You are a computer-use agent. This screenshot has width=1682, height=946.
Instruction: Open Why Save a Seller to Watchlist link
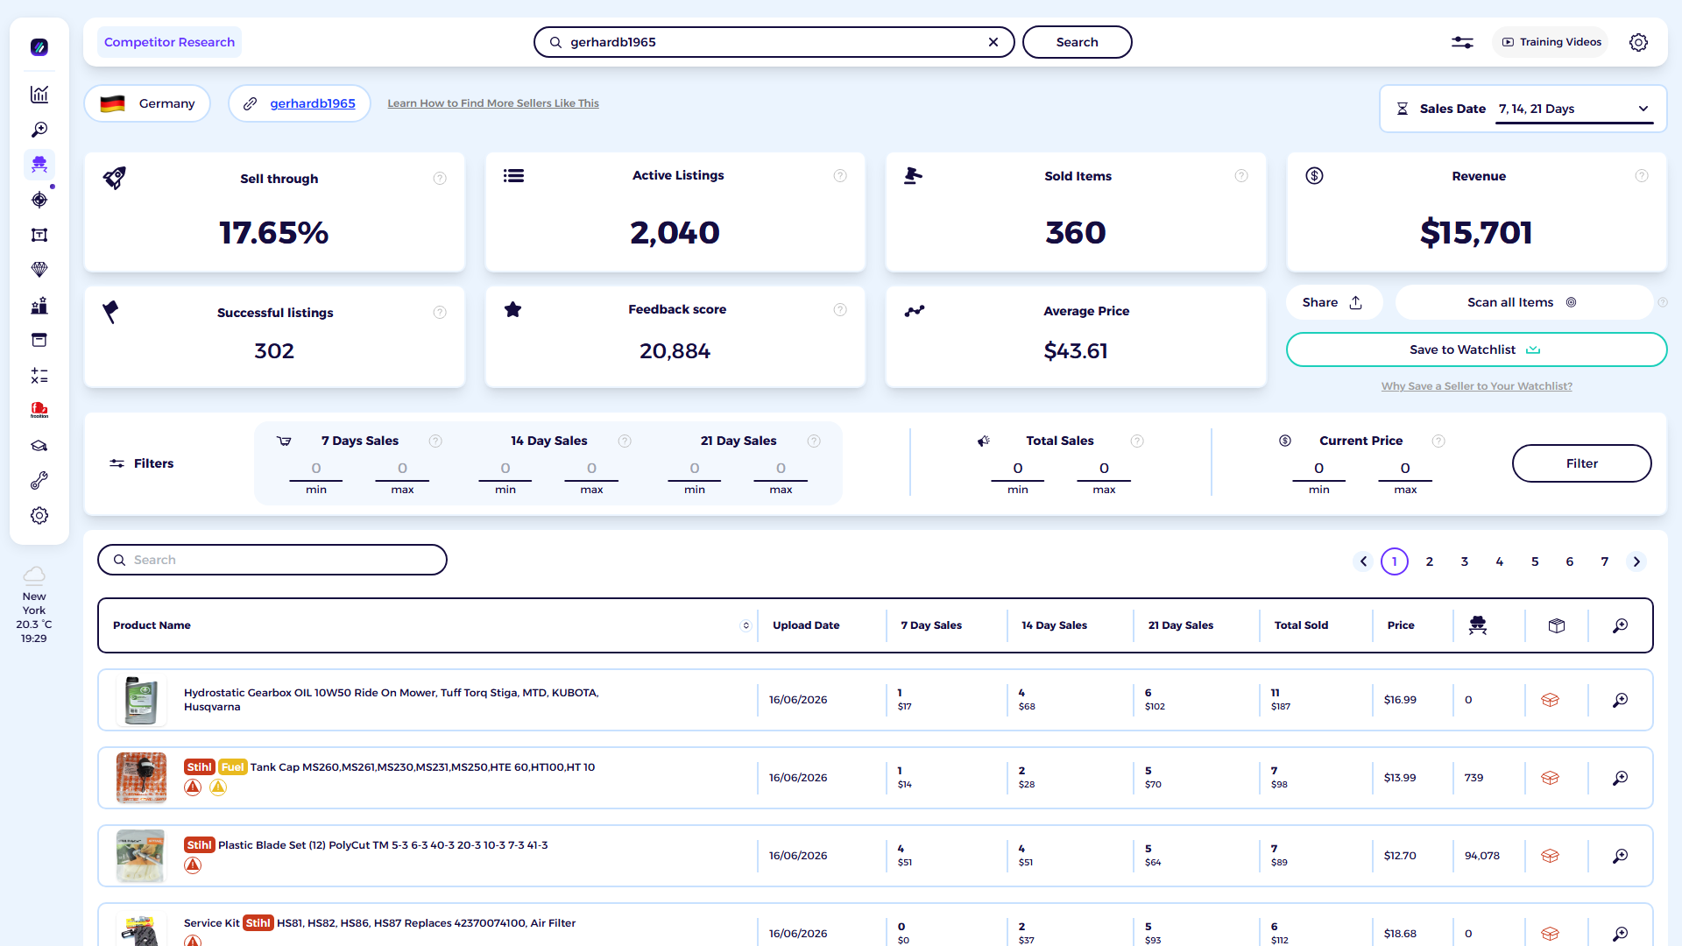coord(1476,386)
